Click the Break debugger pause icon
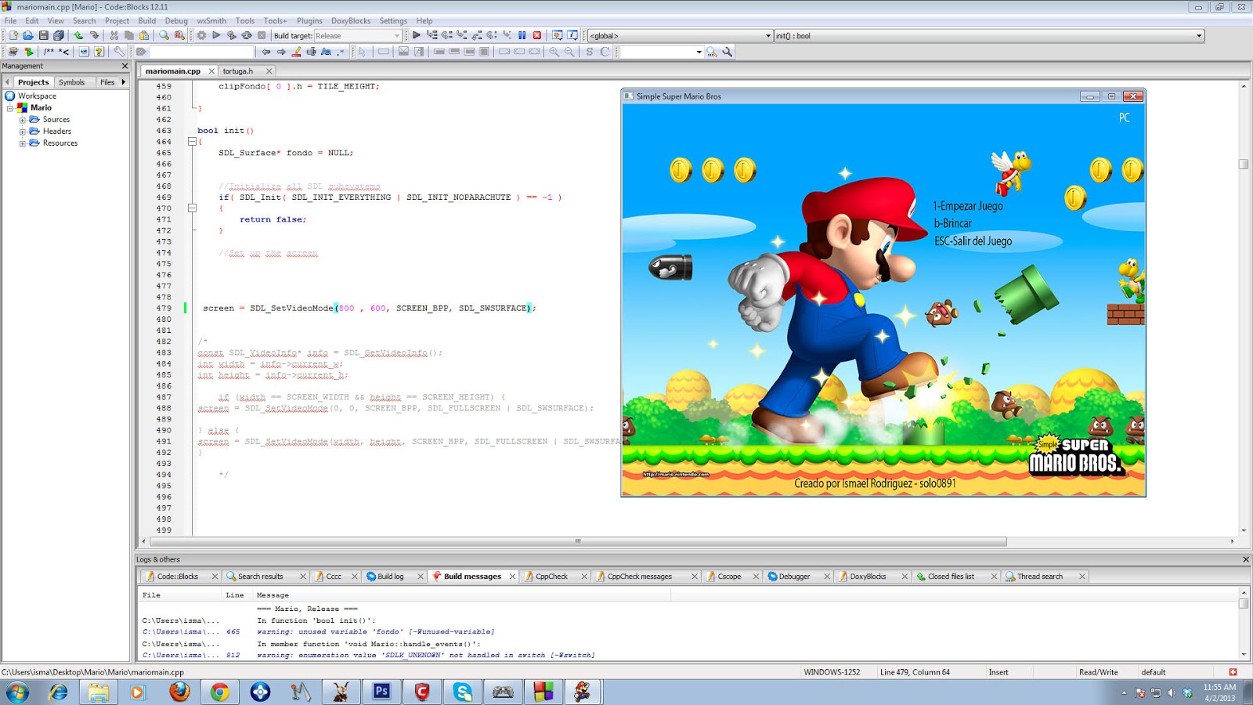Image resolution: width=1253 pixels, height=705 pixels. tap(522, 35)
